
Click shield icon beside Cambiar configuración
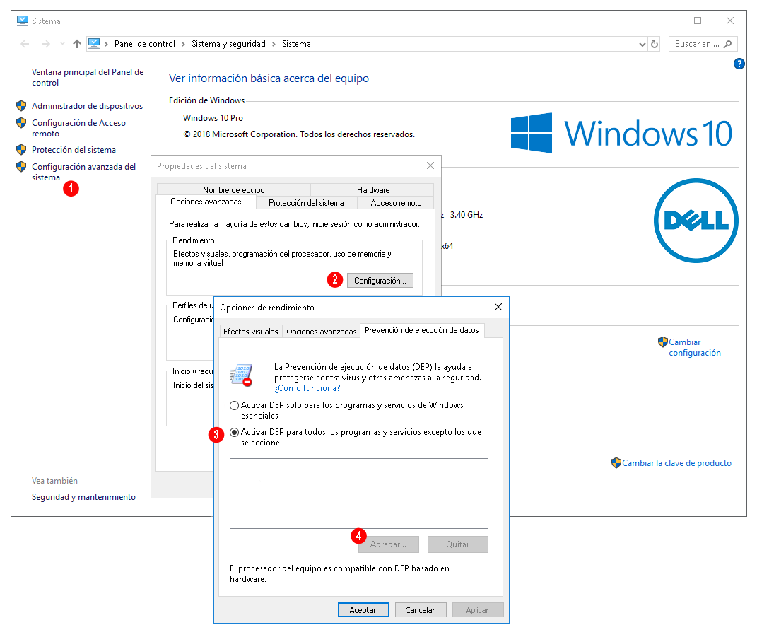point(663,342)
